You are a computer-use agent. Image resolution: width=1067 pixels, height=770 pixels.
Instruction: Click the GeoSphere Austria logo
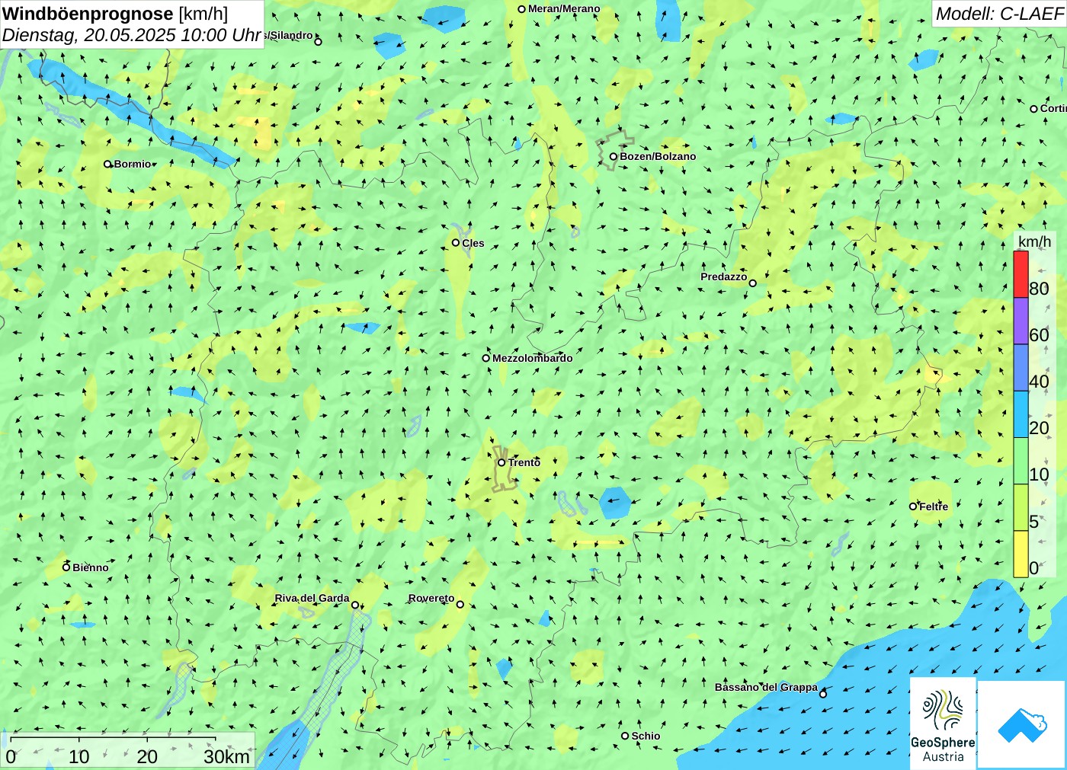coord(943,723)
